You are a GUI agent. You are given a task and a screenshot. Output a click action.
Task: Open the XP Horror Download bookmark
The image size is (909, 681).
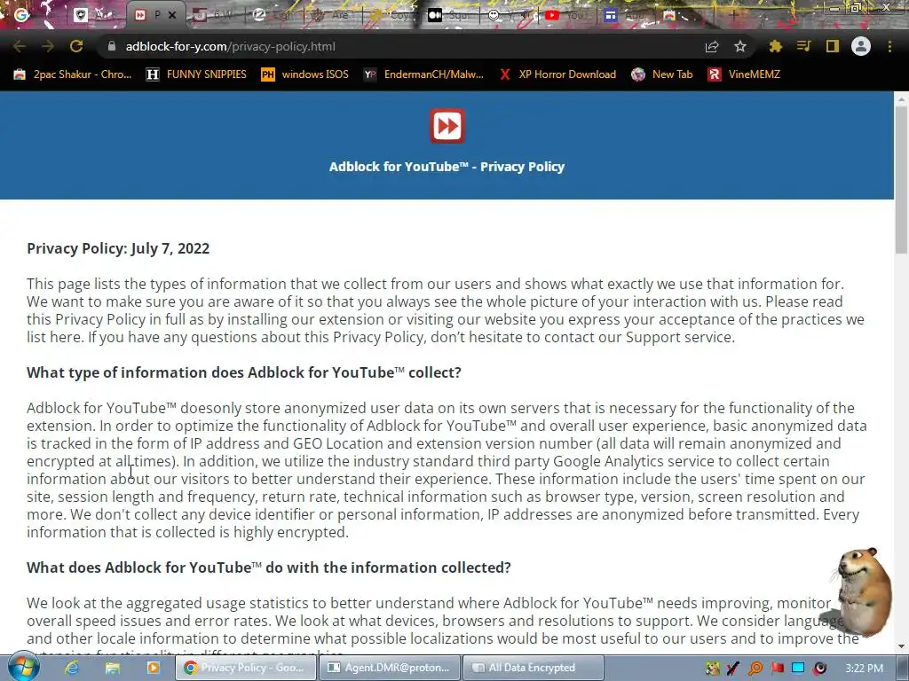tap(557, 74)
